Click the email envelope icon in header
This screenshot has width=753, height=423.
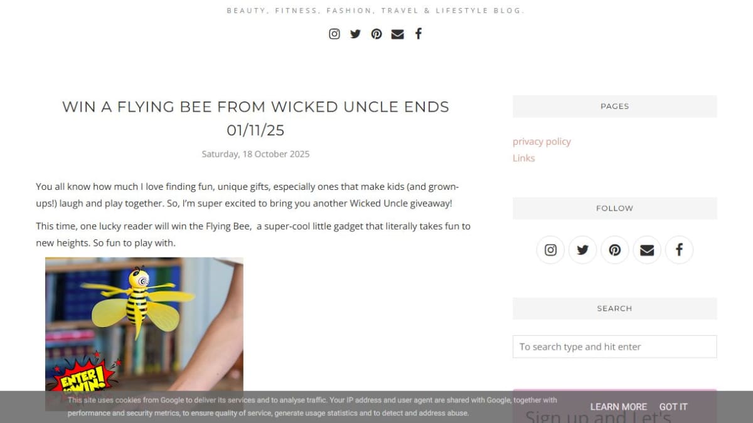(x=397, y=34)
